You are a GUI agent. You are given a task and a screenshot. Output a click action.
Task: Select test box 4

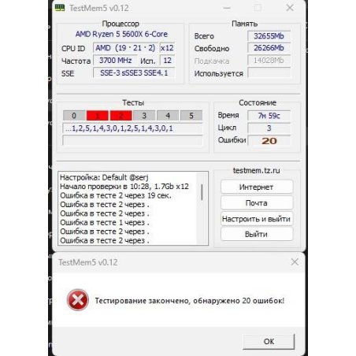[x=168, y=116]
